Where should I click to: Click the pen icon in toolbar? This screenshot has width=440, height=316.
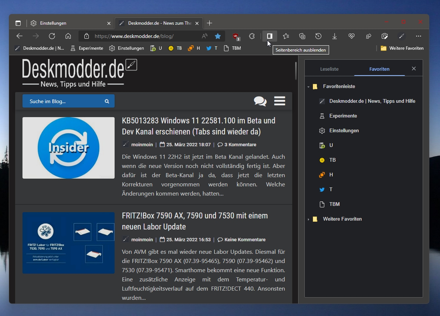click(402, 36)
